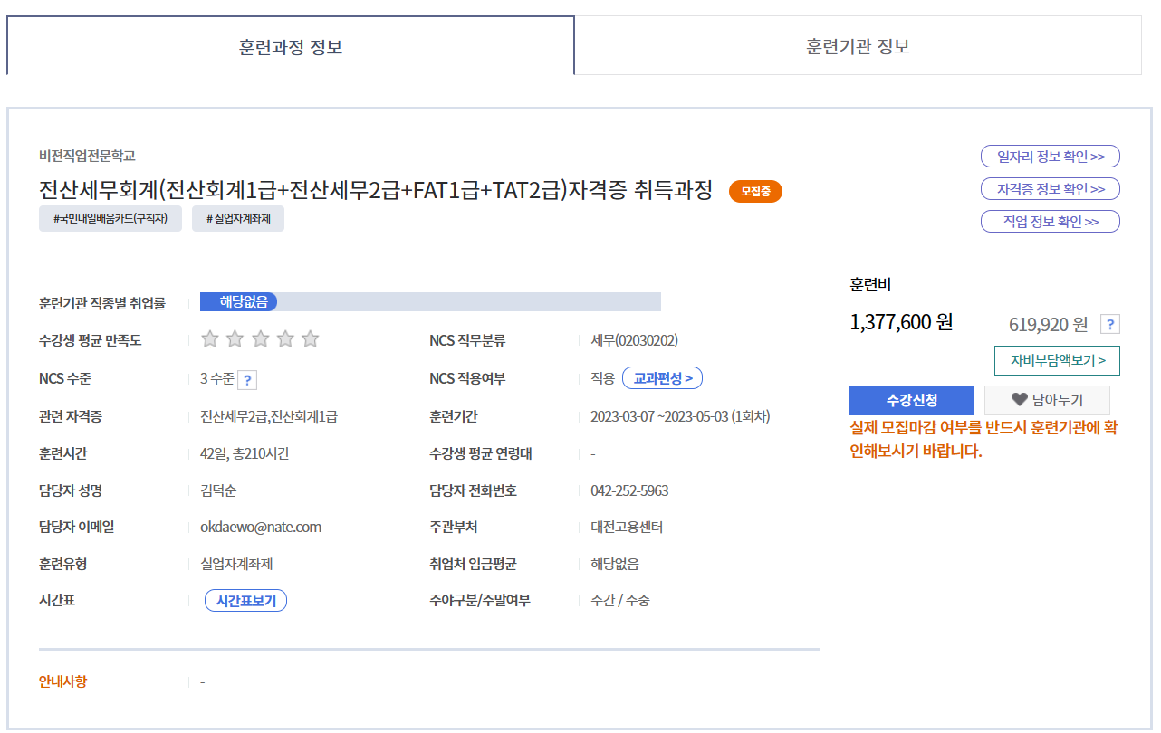The image size is (1161, 733).
Task: Click the amount 619,920 원
Action: point(1049,324)
